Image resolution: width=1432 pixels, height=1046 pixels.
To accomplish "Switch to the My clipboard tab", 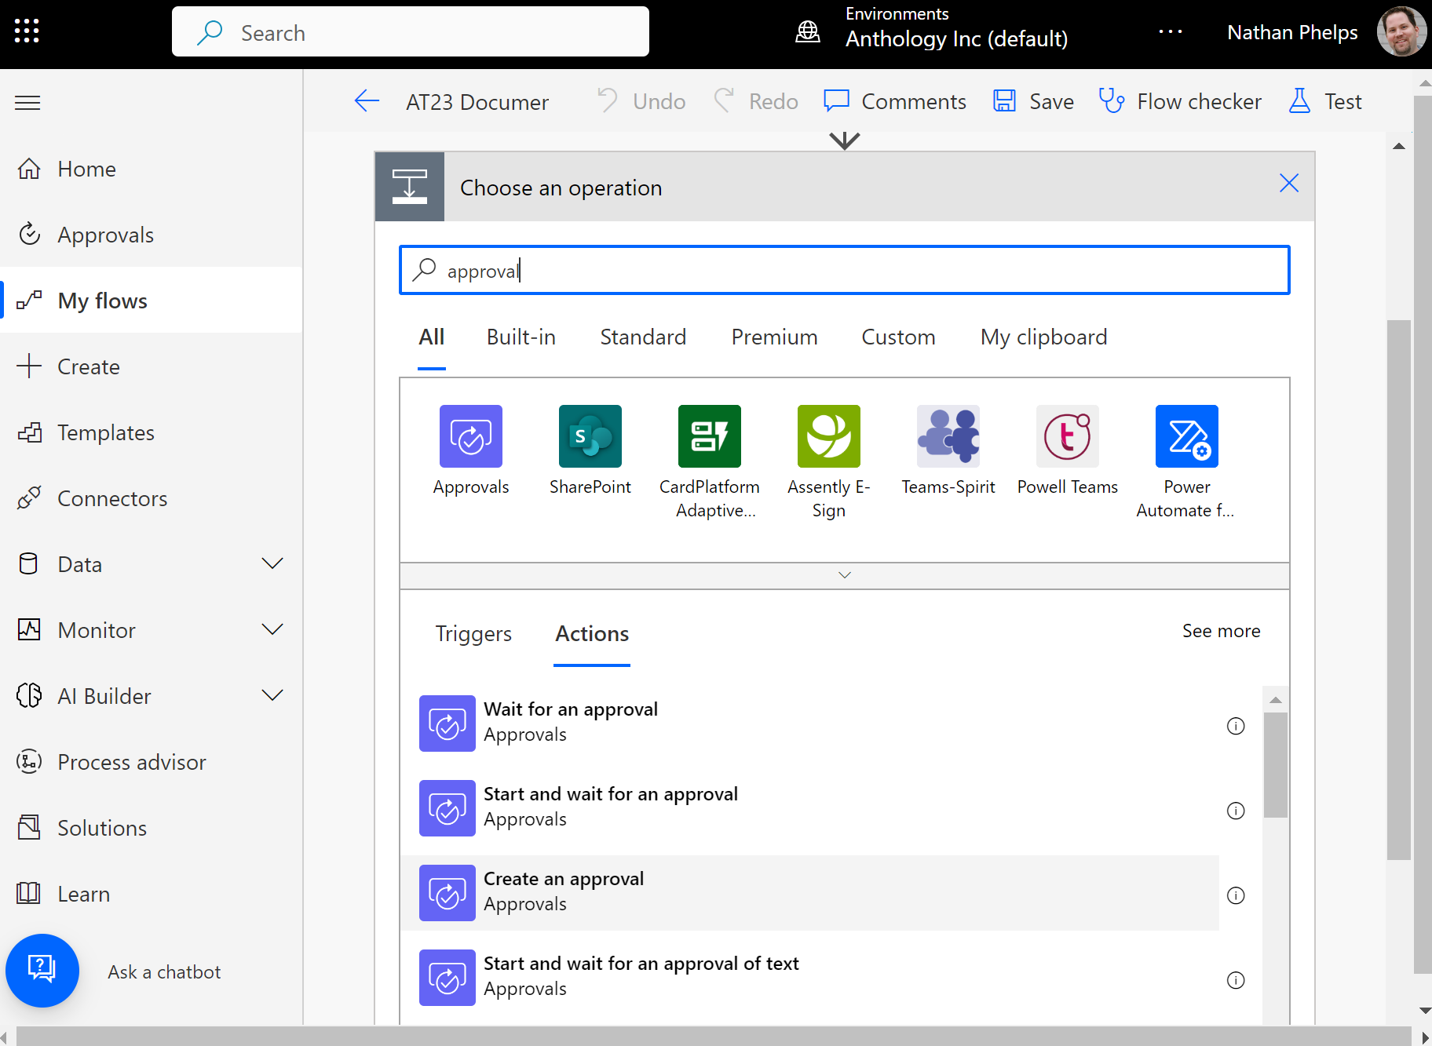I will click(x=1043, y=337).
